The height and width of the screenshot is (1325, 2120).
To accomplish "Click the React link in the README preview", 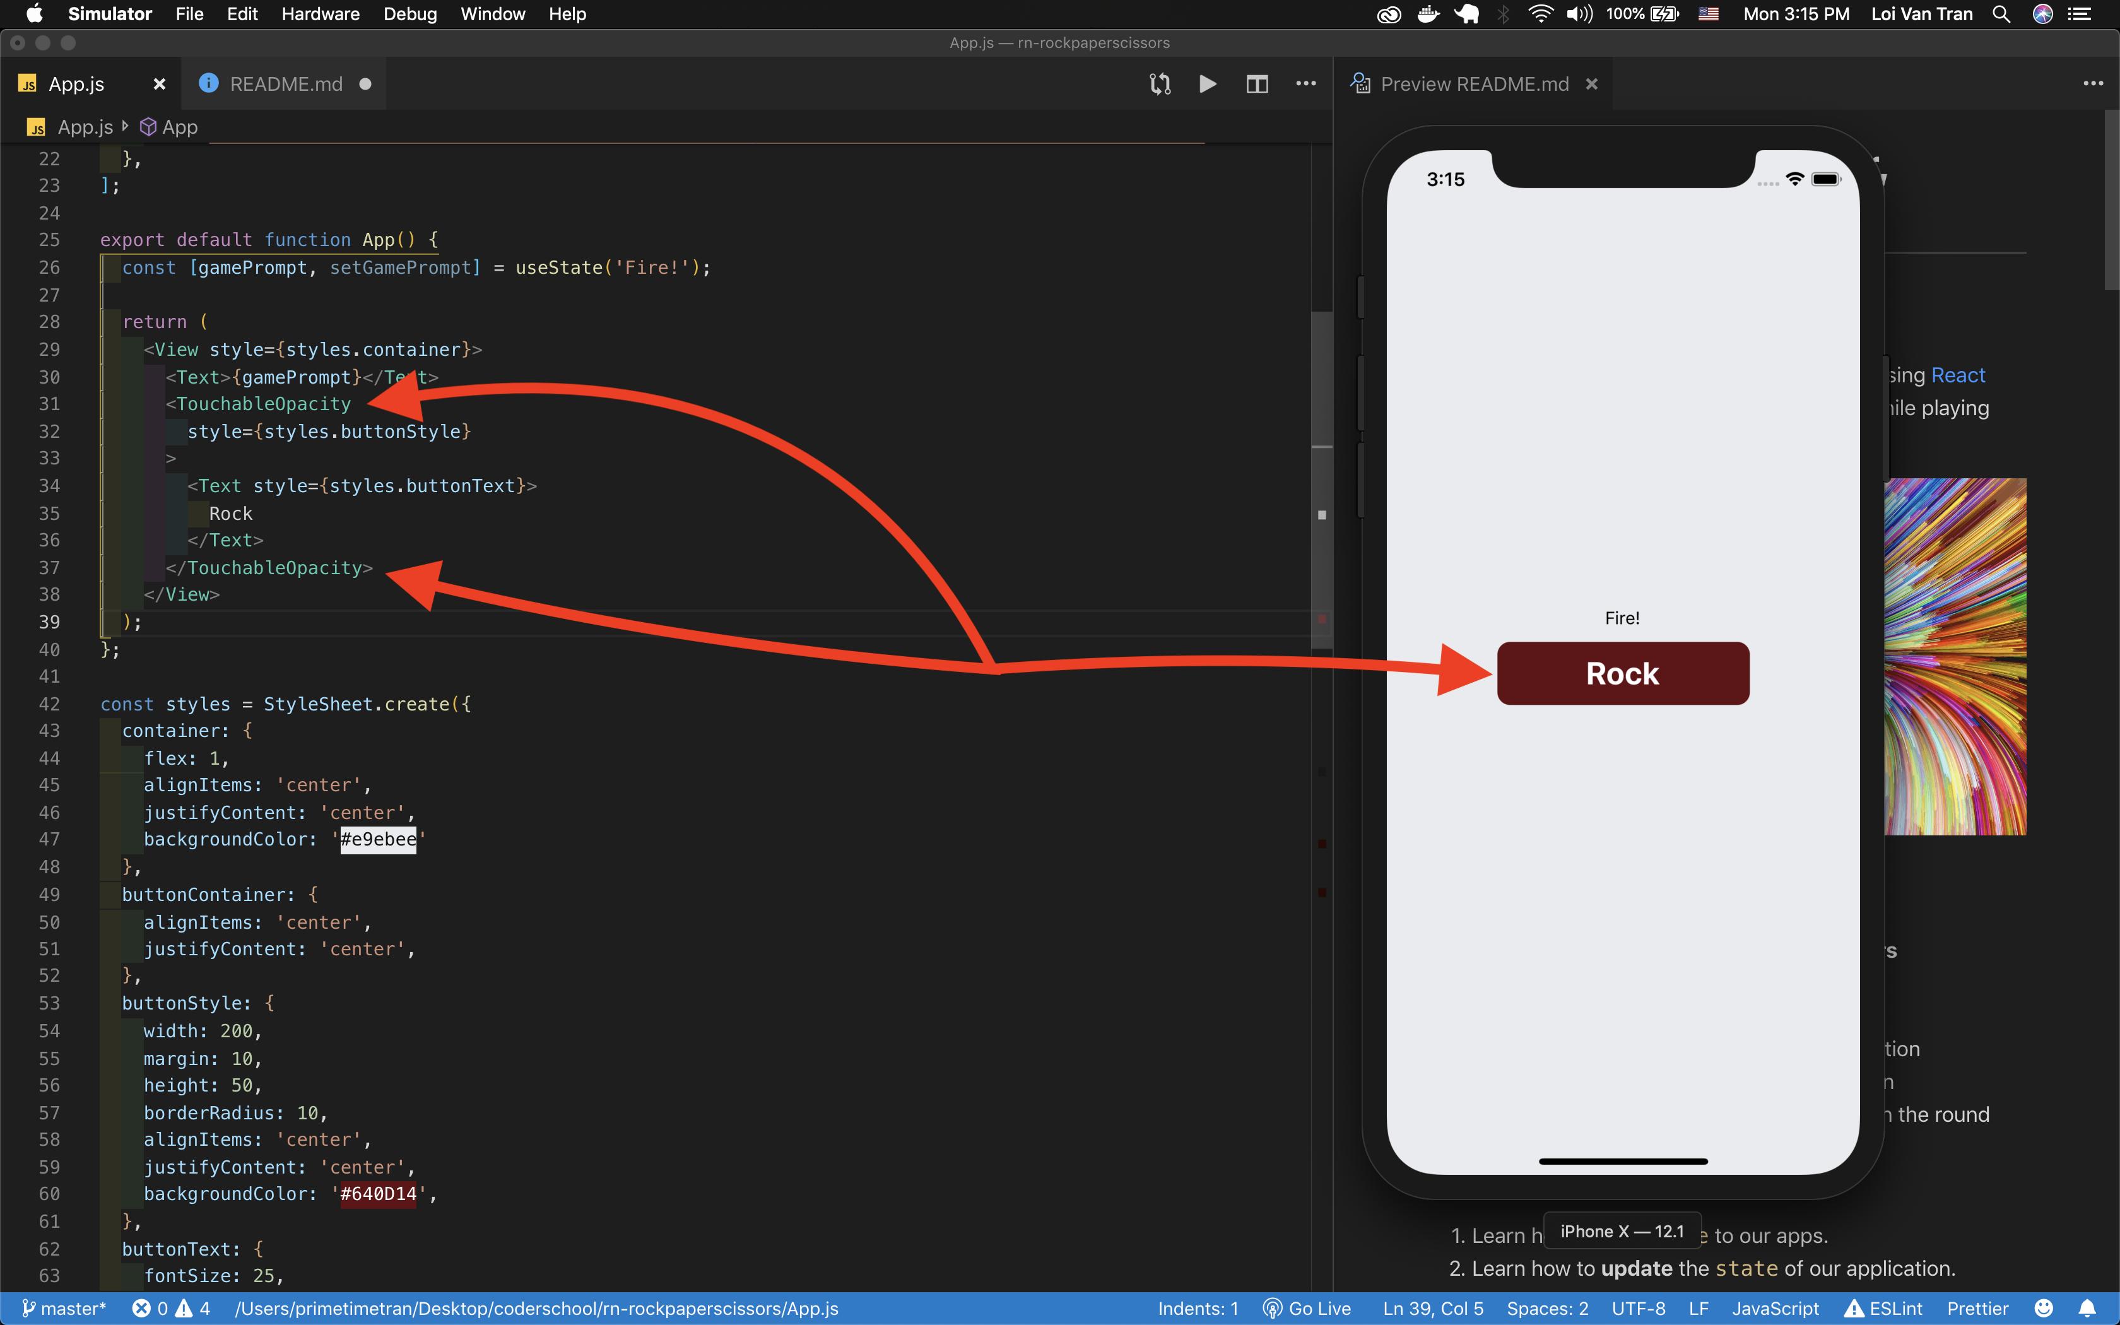I will [1958, 375].
